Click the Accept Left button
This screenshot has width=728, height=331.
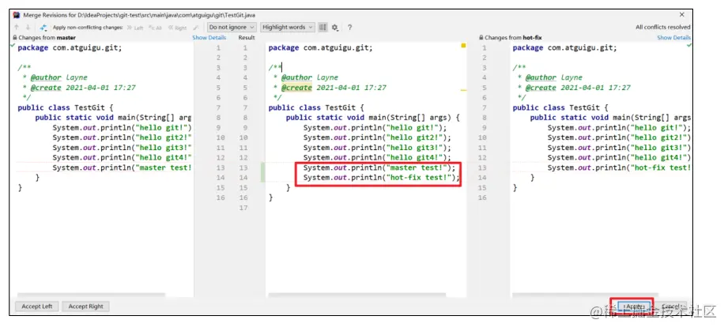tap(37, 307)
